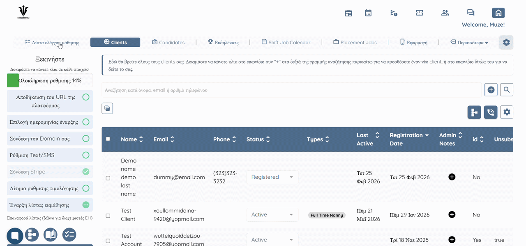Image resolution: width=526 pixels, height=246 pixels.
Task: Toggle the select-all checkbox in table header
Action: tap(108, 139)
